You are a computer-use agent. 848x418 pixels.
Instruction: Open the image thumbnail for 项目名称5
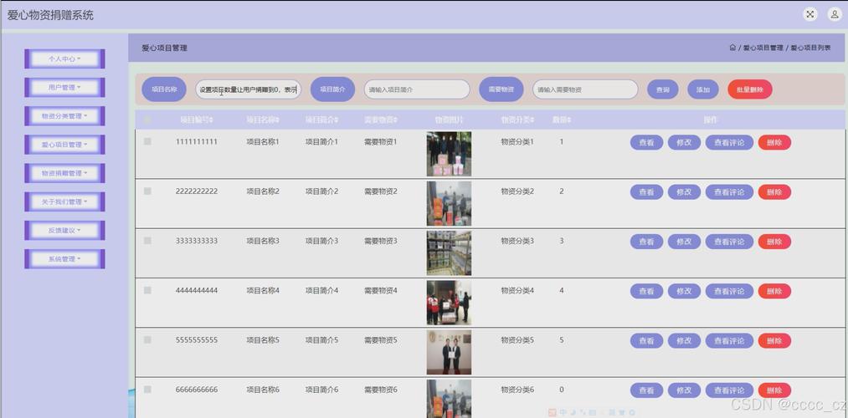click(449, 352)
